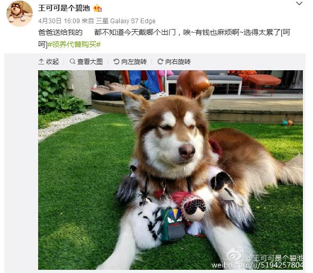Click the @王可可是个碧池 watermark text
The height and width of the screenshot is (273, 313).
click(x=274, y=258)
